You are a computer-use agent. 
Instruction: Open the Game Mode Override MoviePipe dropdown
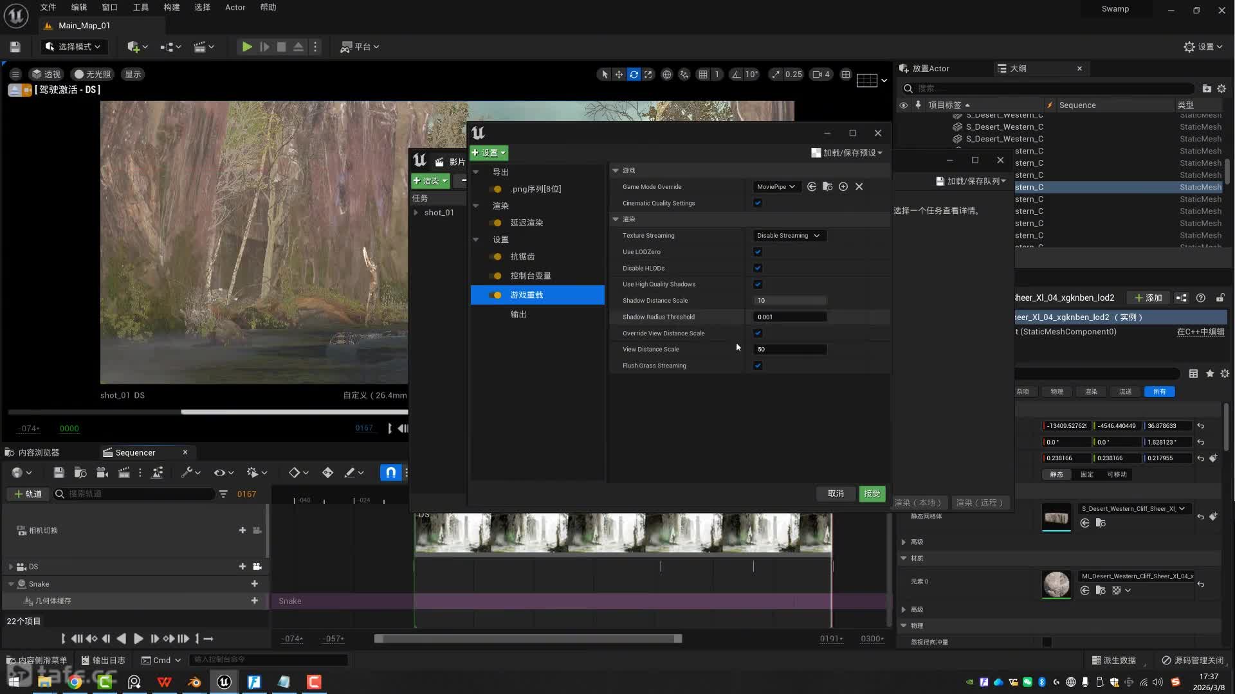point(776,187)
